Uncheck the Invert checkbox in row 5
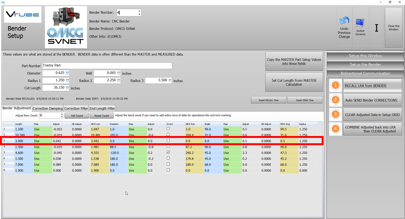Viewport: 405px width, 219px height. (x=168, y=152)
